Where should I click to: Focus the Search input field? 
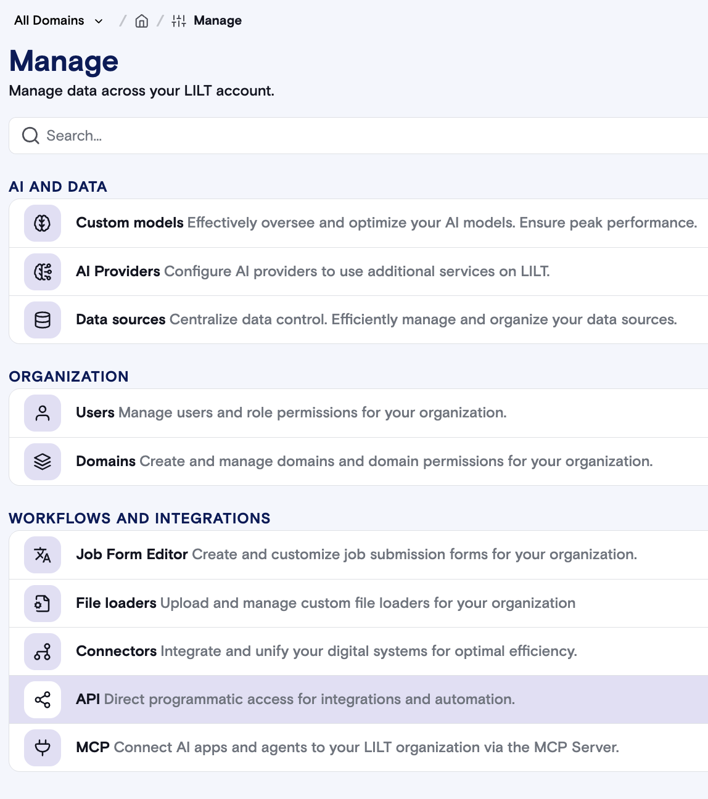pyautogui.click(x=359, y=136)
